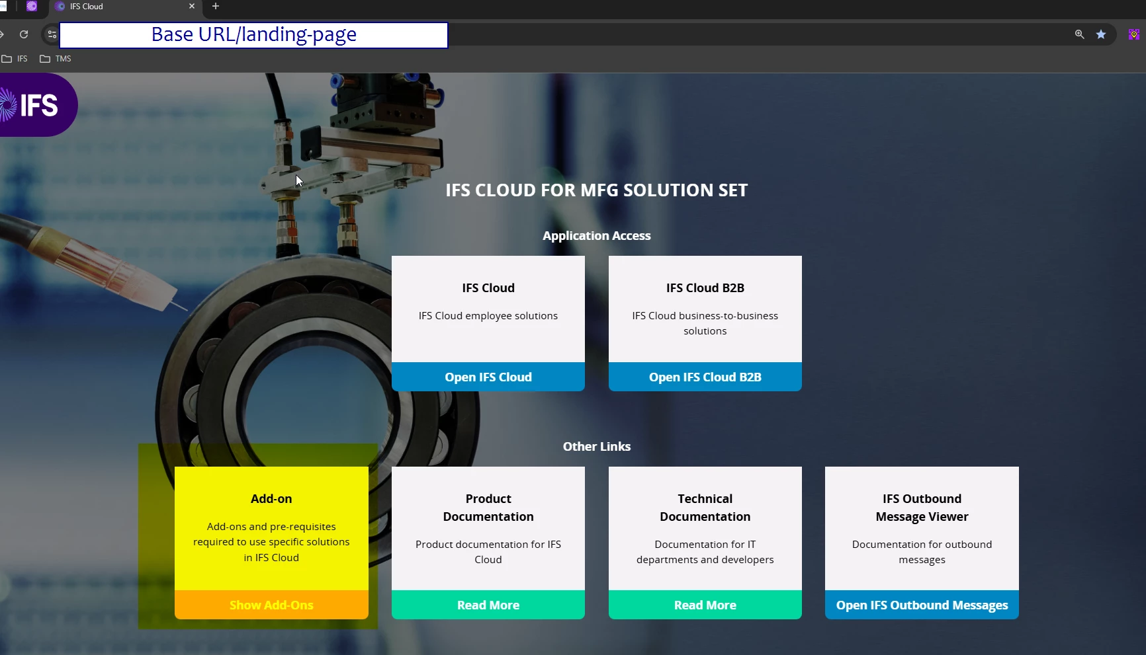
Task: Click Read More under Technical Documentation
Action: click(705, 605)
